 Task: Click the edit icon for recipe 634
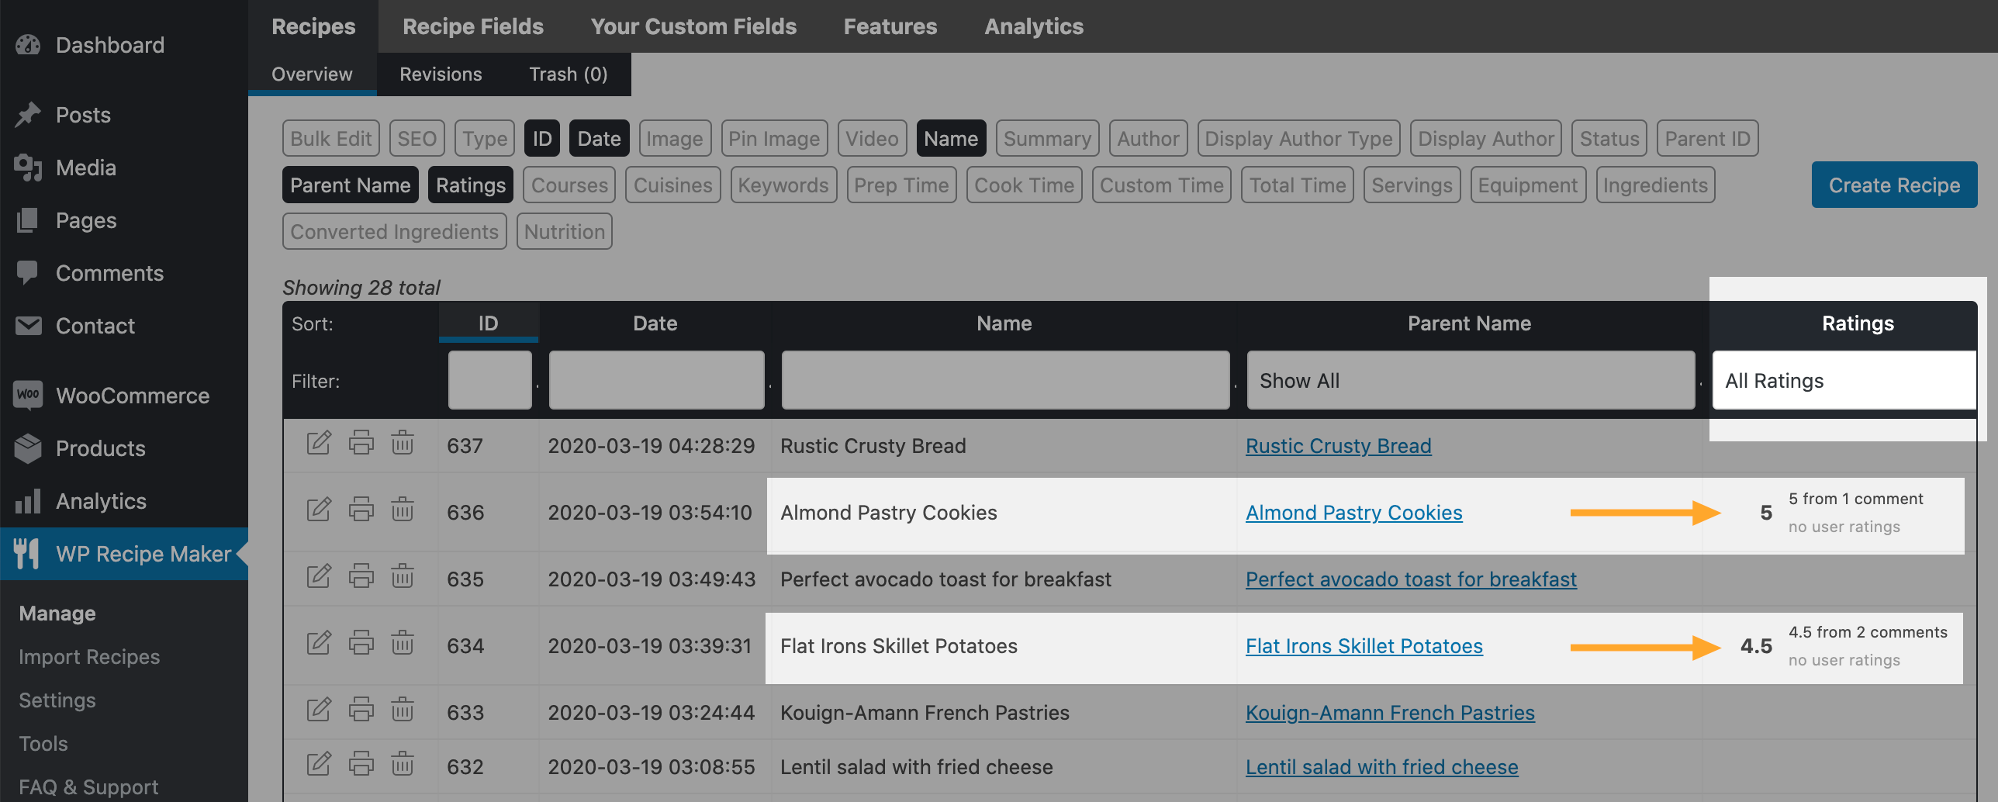(x=318, y=643)
